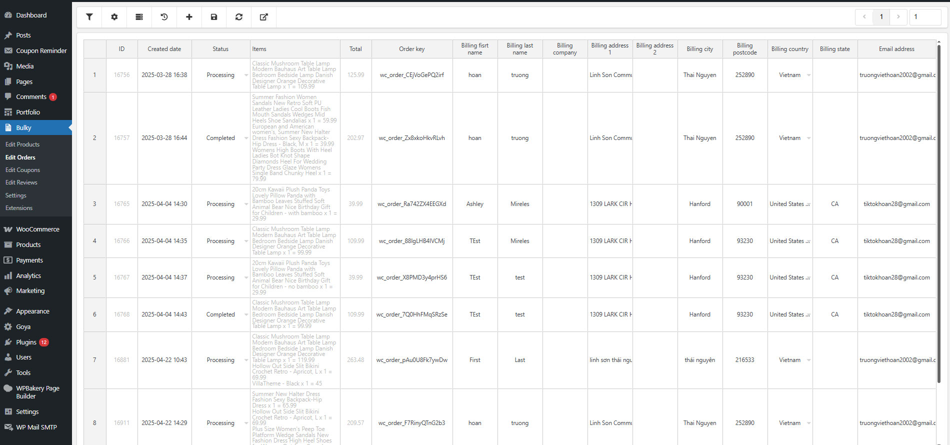Click page 1 pagination button
950x445 pixels.
point(881,17)
